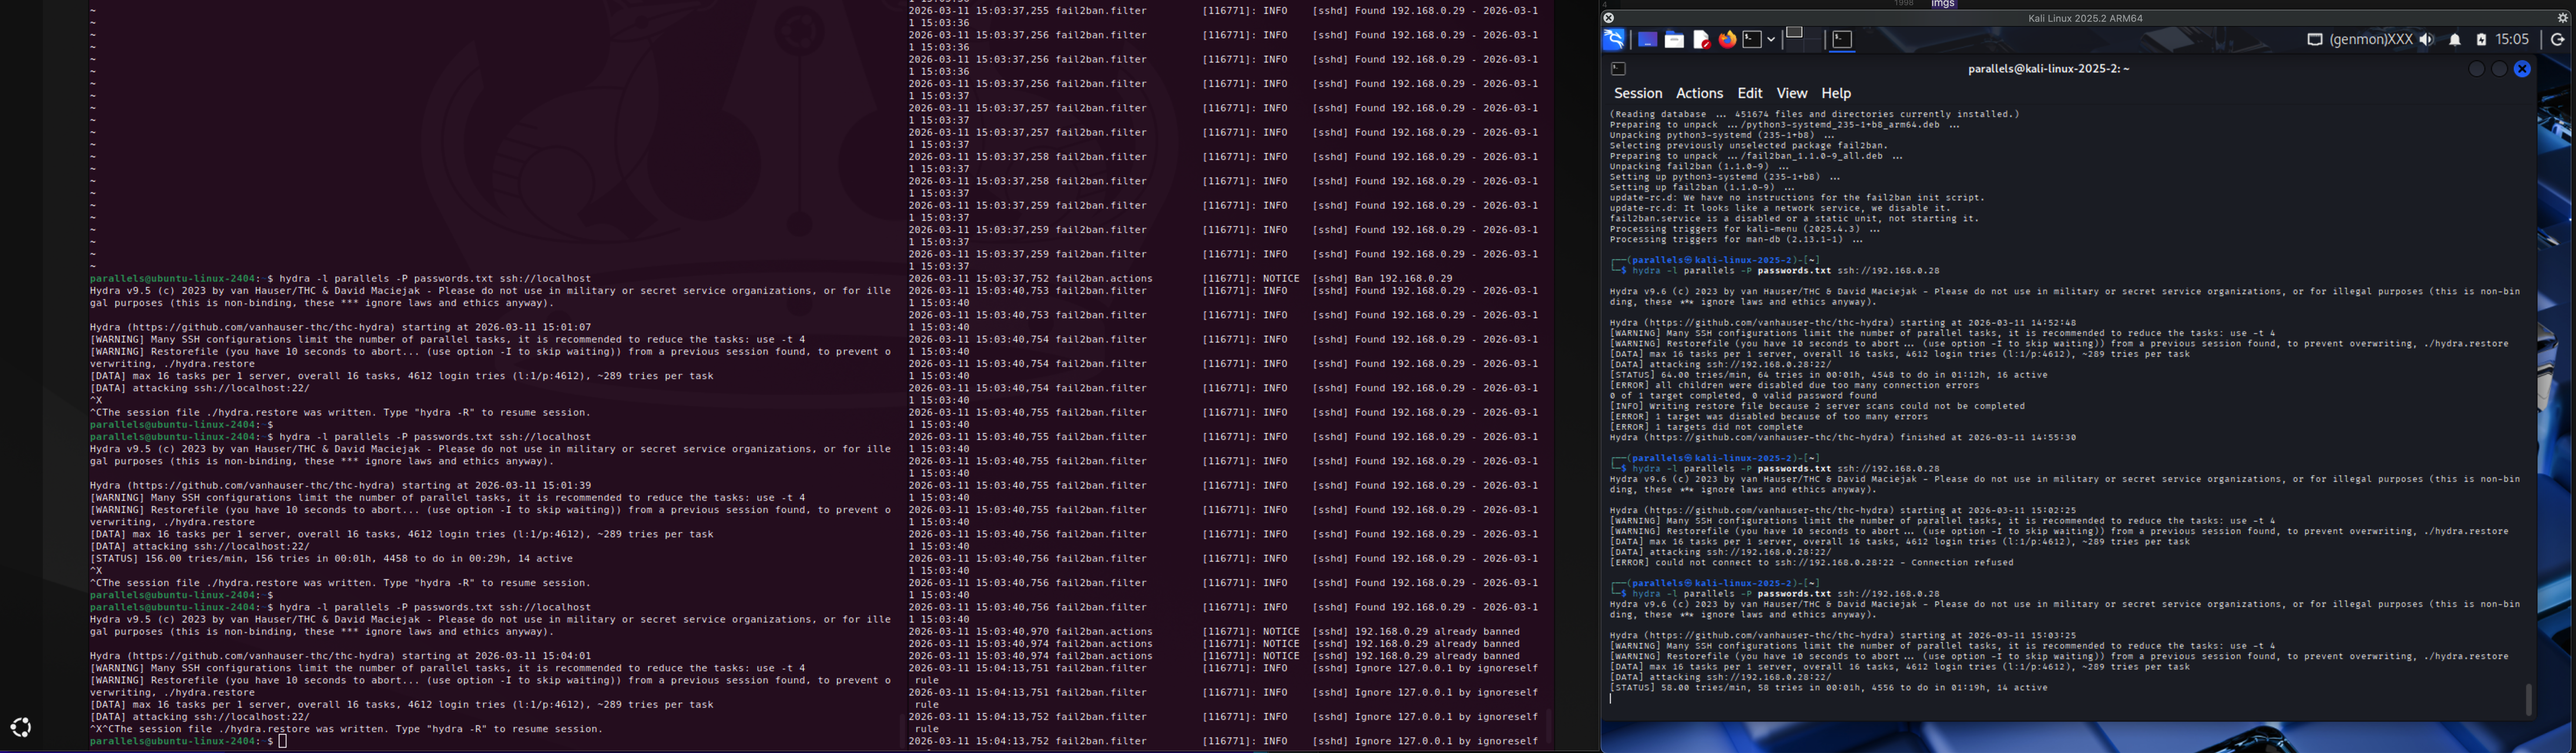Click the 15:05 panel clock

2512,40
